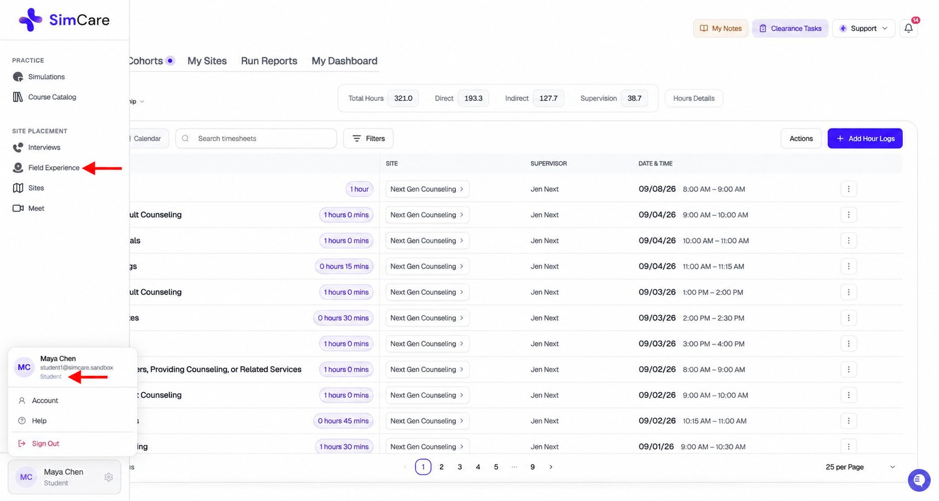The height and width of the screenshot is (501, 939).
Task: Go to page 9
Action: coord(532,467)
